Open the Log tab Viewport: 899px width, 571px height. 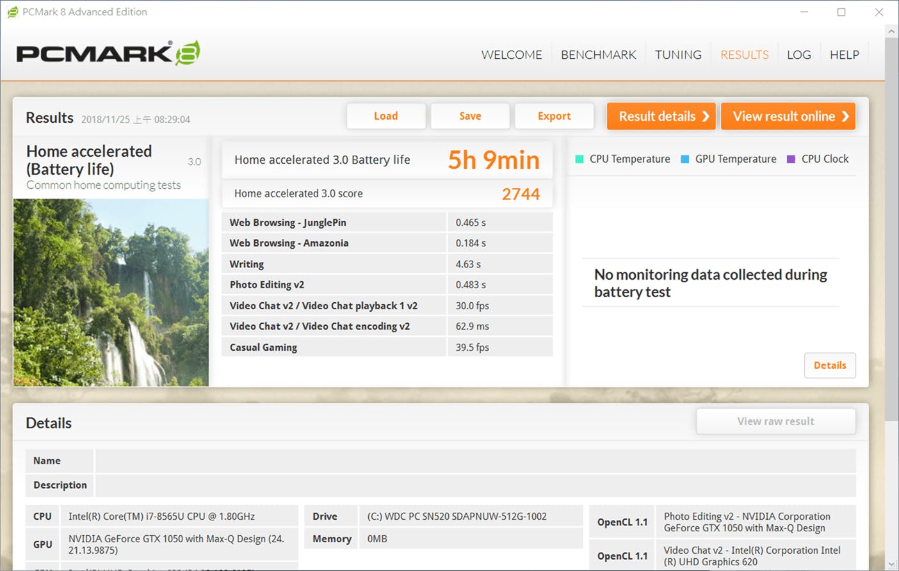click(798, 55)
